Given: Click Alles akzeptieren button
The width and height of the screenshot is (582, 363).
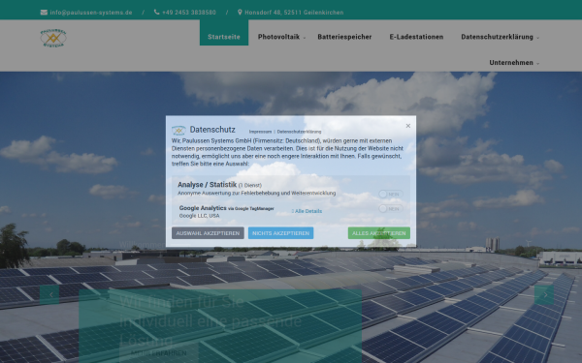Looking at the screenshot, I should point(379,233).
